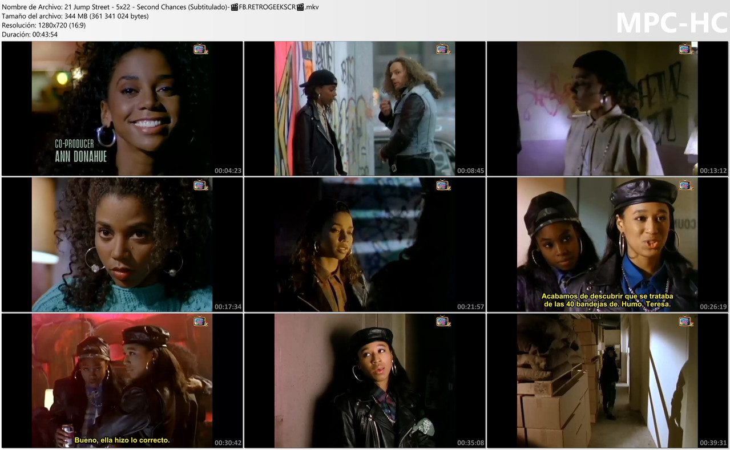Open the thumbnail at timestamp 00:39:31
Image resolution: width=730 pixels, height=450 pixels.
(x=607, y=380)
